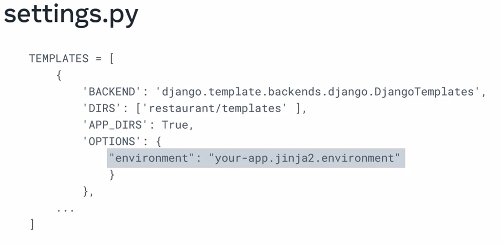Viewport: 503px width, 244px height.
Task: Click the ellipsis placeholder line
Action: coord(65,210)
